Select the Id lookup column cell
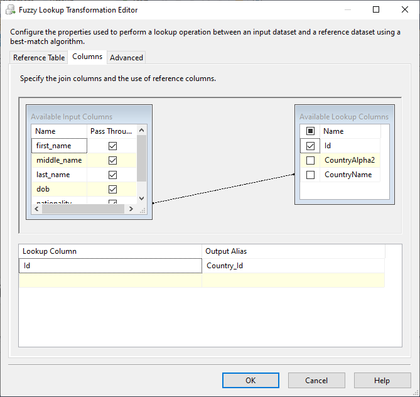Viewport: 420px width, 397px height. coord(110,266)
